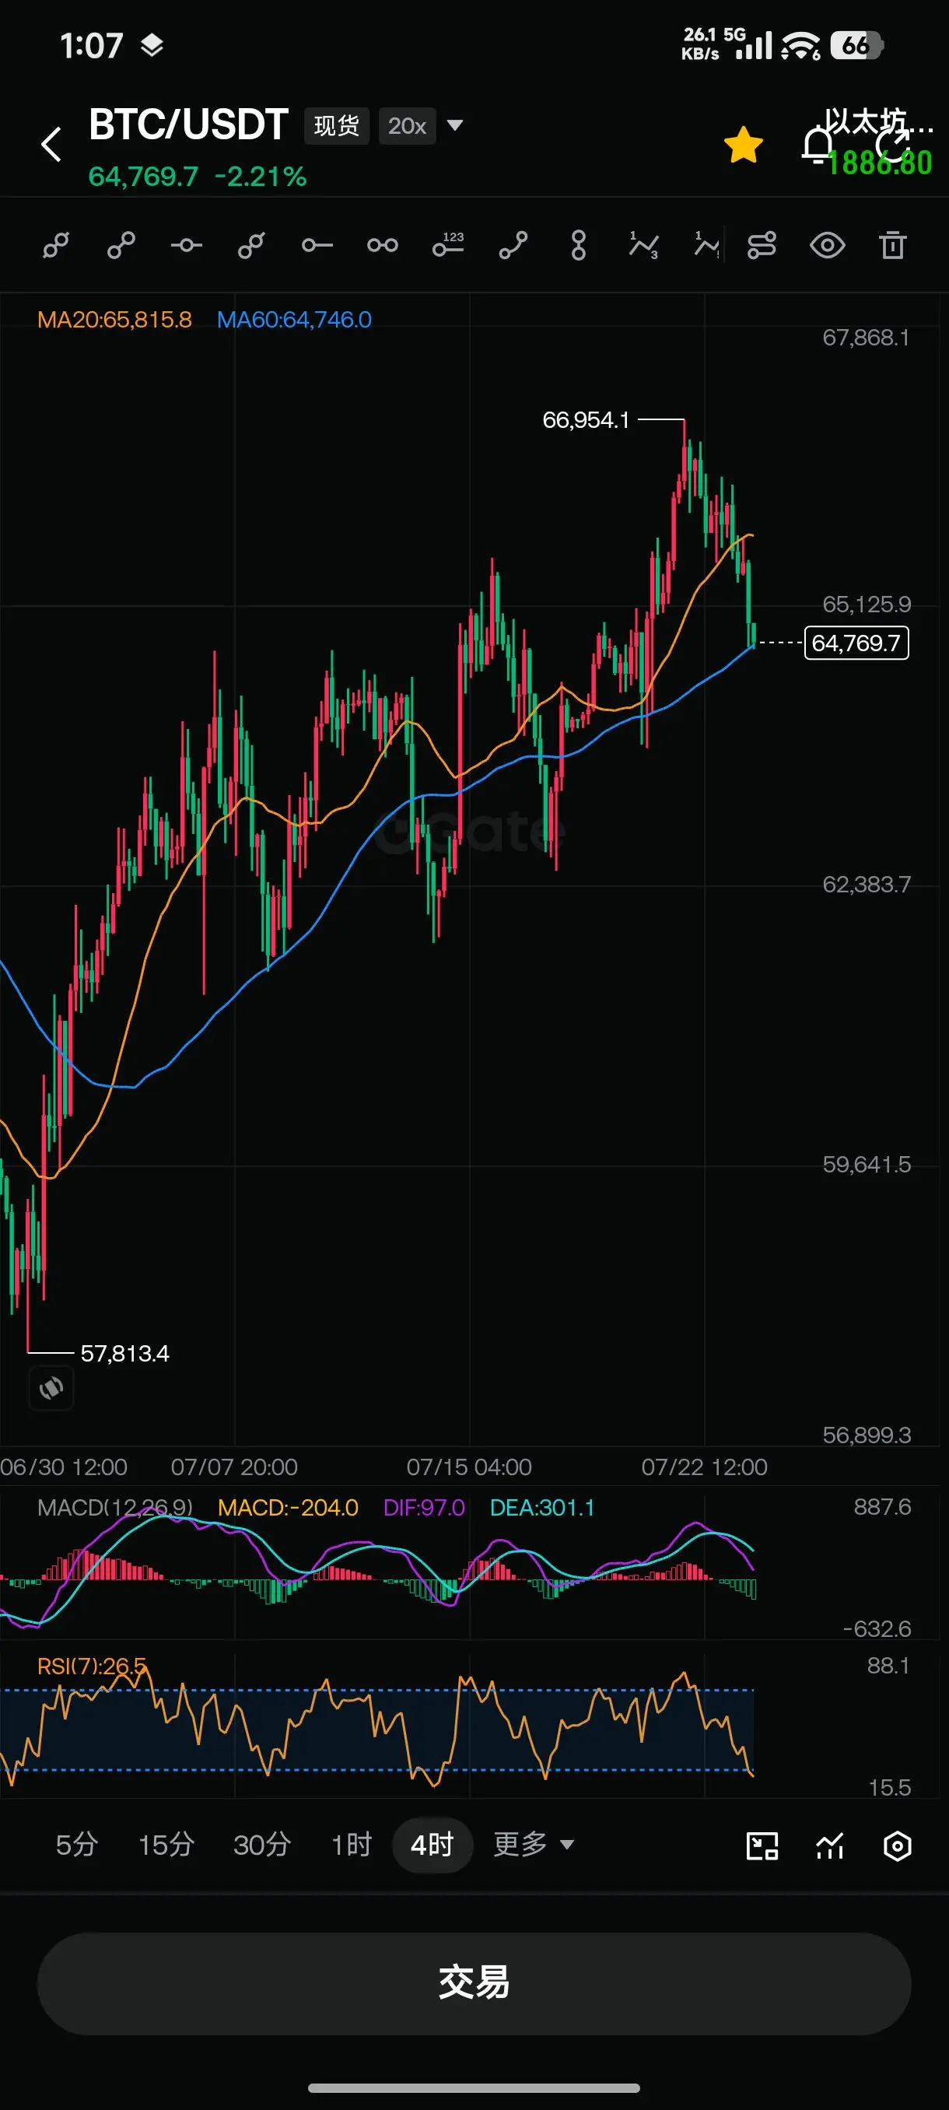Tap the battery indicator in status bar
This screenshot has height=2110, width=949.
856,45
